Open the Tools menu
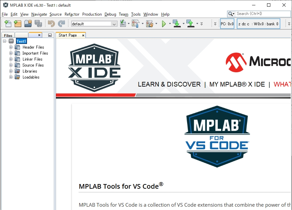The height and width of the screenshot is (210, 292). pyautogui.click(x=136, y=14)
